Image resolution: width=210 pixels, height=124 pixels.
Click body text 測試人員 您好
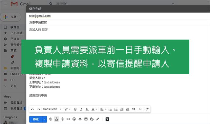(38, 30)
